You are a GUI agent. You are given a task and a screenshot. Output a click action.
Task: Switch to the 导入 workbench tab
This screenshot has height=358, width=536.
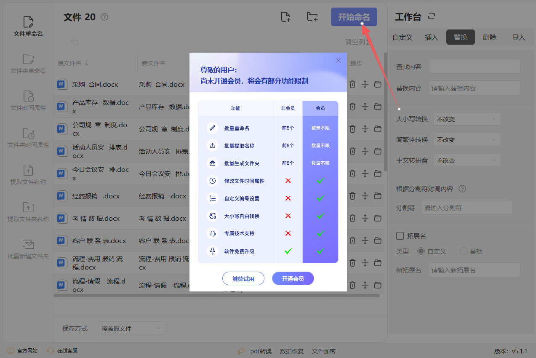[x=519, y=37]
